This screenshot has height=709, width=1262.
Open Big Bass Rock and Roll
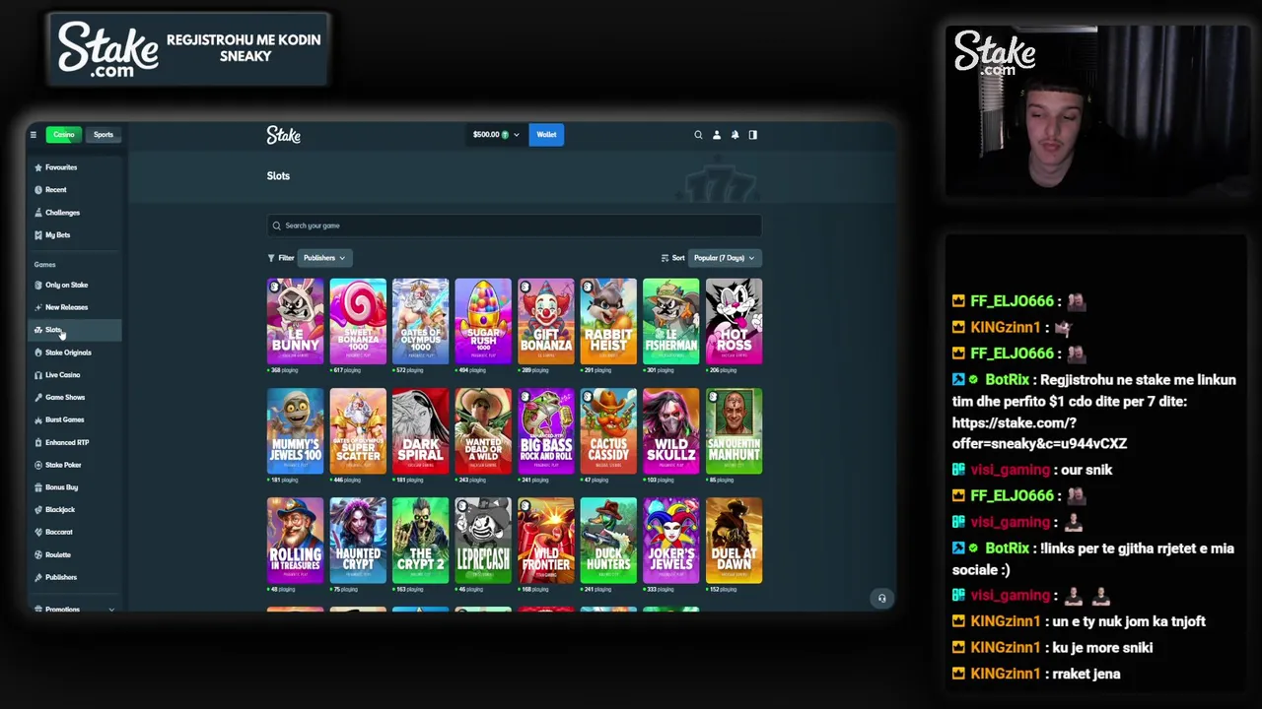545,431
